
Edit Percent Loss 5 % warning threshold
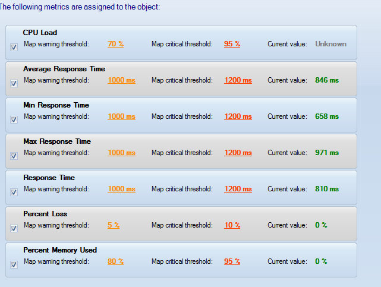tap(114, 225)
